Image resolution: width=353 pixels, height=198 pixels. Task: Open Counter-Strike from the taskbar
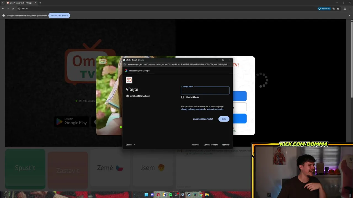(164, 195)
